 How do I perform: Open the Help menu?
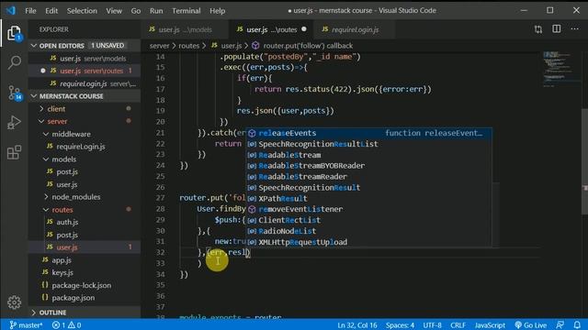[x=217, y=10]
